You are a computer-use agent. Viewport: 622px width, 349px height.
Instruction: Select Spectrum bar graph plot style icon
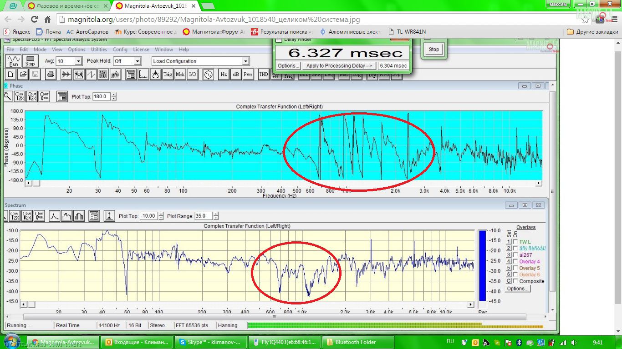pos(79,216)
